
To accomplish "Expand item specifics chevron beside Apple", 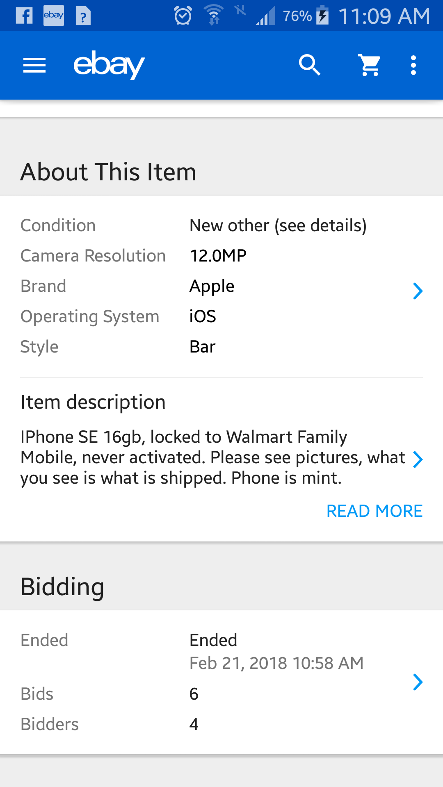I will pyautogui.click(x=418, y=291).
